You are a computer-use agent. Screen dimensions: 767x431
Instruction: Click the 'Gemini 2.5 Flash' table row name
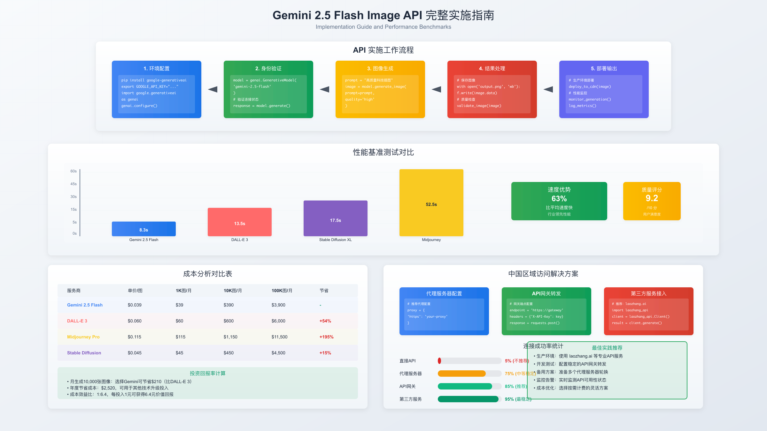85,305
